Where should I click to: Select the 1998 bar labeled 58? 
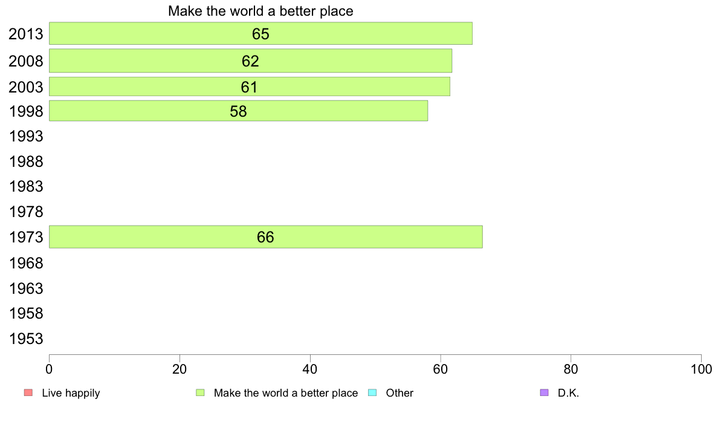(x=238, y=111)
